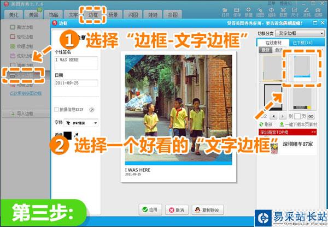328x227 pixels.
Task: Open the 涂鸦 doodle brush tool
Action: (x=306, y=13)
